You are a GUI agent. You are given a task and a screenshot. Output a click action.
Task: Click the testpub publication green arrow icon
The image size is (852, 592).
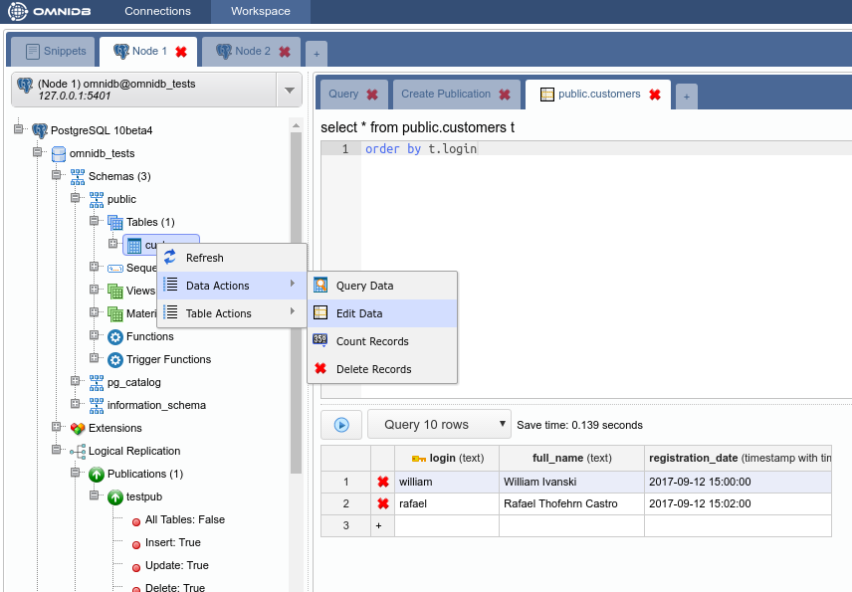115,496
